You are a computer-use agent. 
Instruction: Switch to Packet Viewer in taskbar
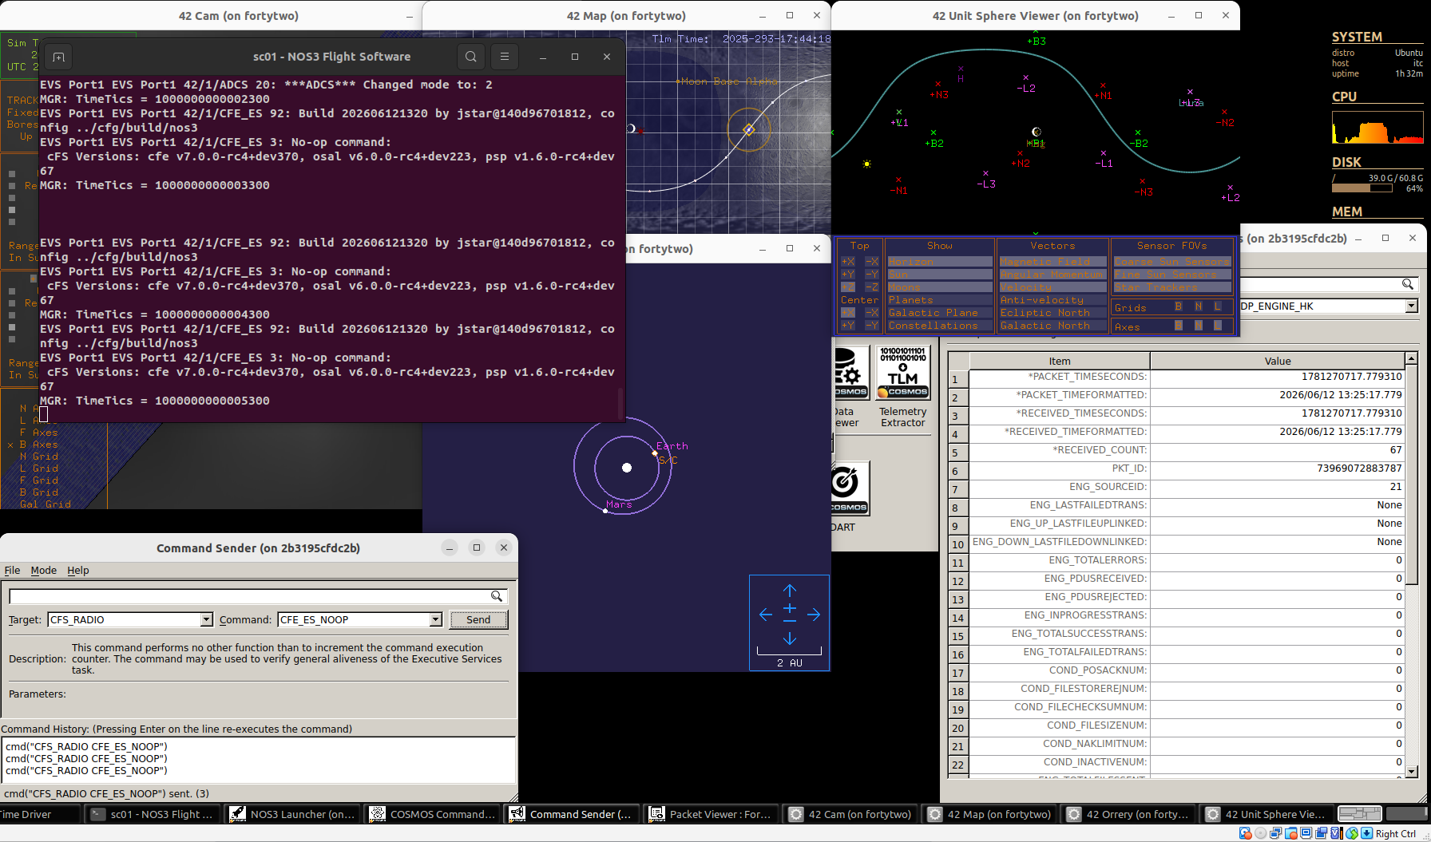click(712, 814)
